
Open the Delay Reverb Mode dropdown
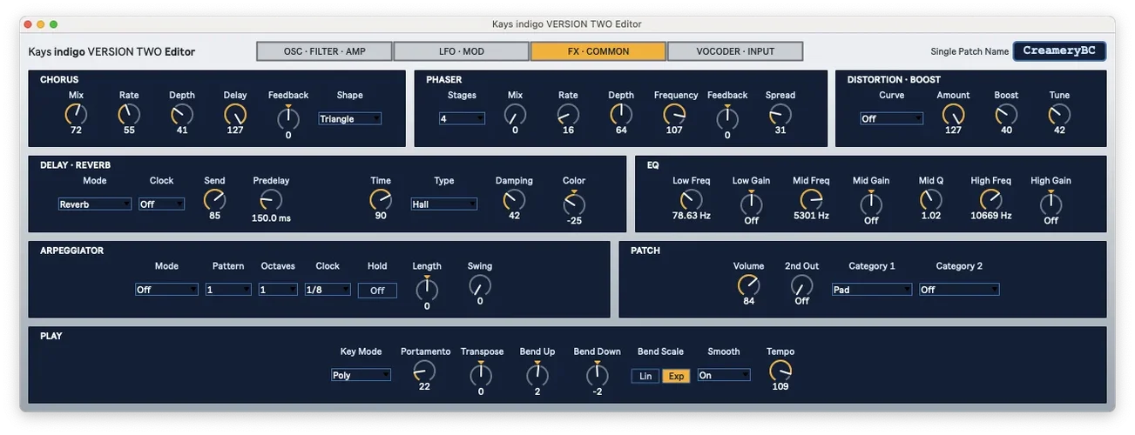pos(95,204)
